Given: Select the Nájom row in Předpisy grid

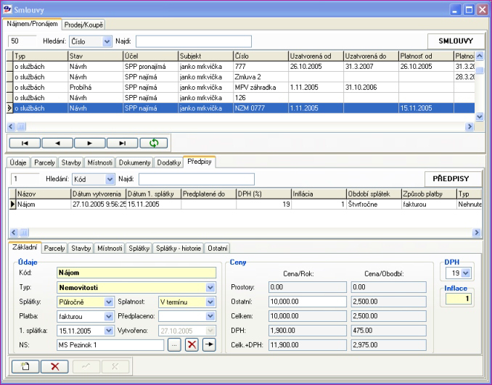Looking at the screenshot, I should coord(245,204).
